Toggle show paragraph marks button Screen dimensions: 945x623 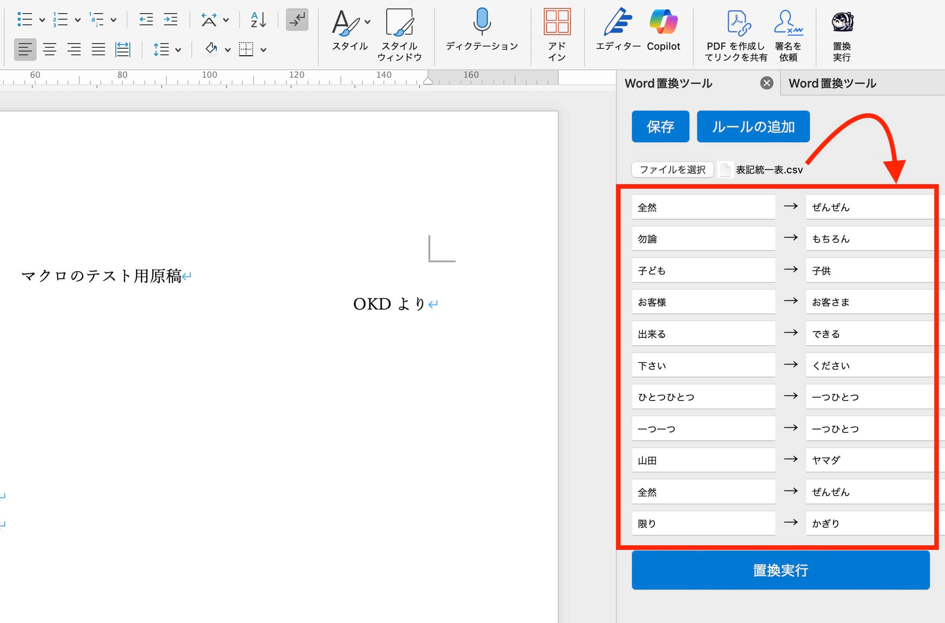click(x=297, y=20)
